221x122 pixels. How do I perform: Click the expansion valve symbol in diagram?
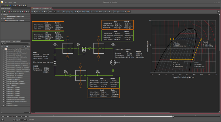coord(55,62)
